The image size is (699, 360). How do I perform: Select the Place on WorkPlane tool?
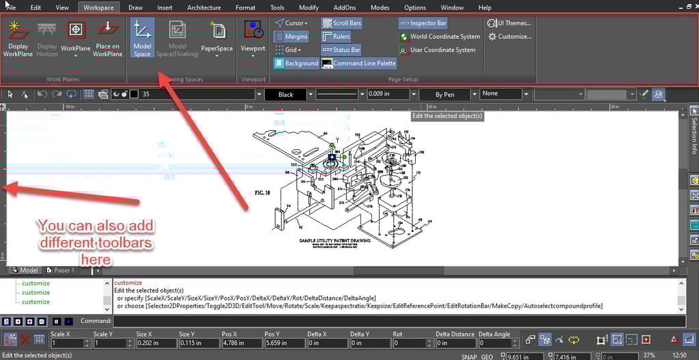coord(107,31)
